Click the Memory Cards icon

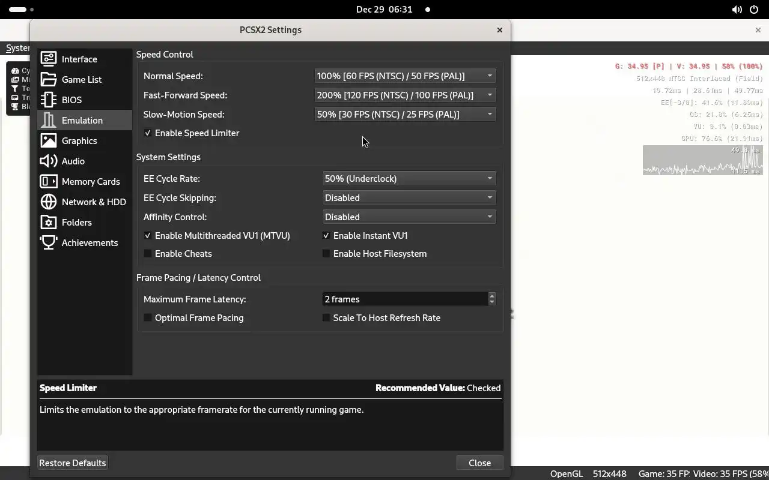point(49,181)
